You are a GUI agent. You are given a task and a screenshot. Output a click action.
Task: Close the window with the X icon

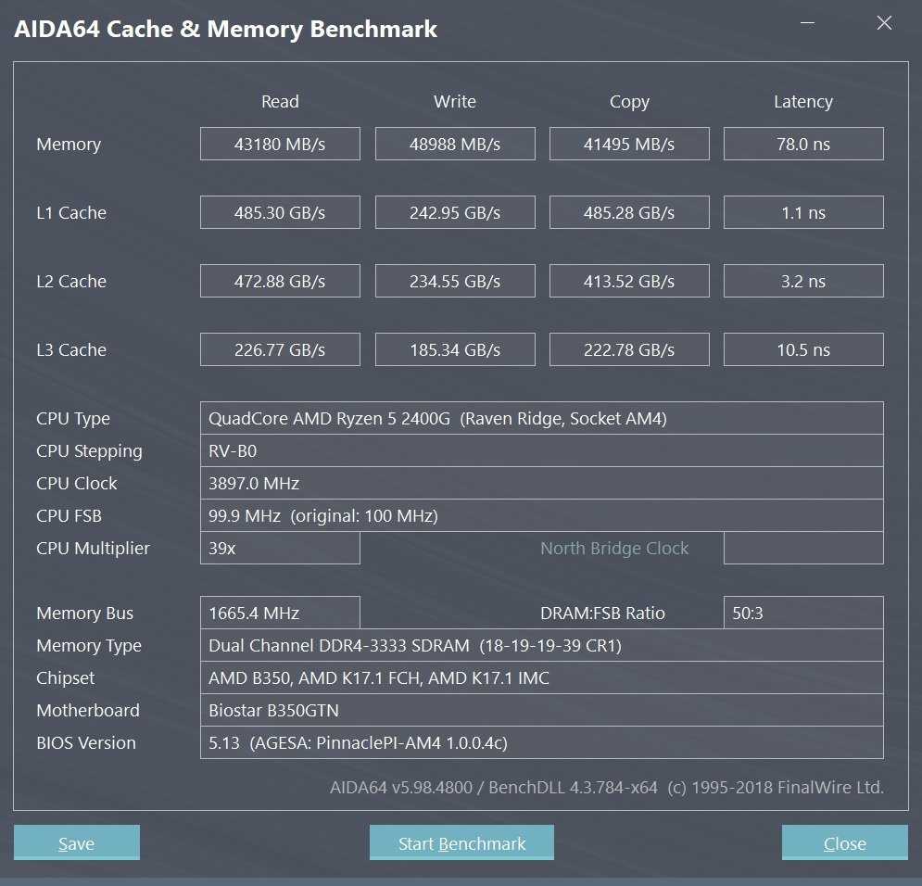click(x=884, y=24)
